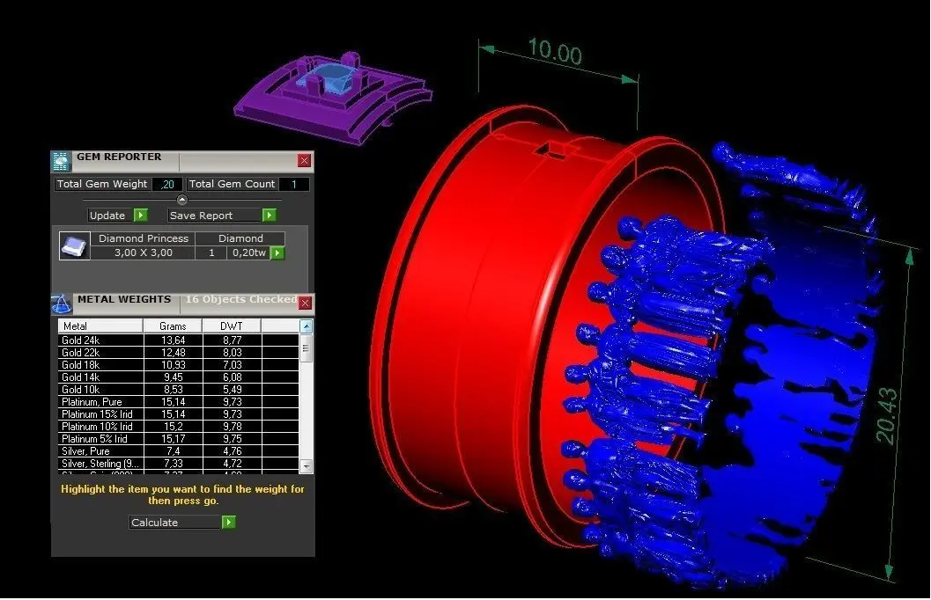Viewport: 931px width, 600px height.
Task: Close the Gem Reporter panel
Action: [x=304, y=161]
